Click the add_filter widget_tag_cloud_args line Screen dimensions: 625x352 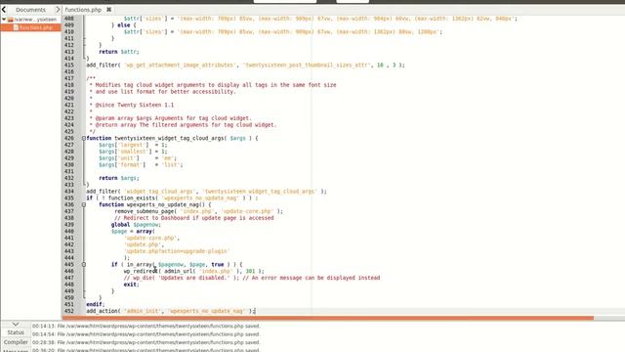[x=206, y=192]
